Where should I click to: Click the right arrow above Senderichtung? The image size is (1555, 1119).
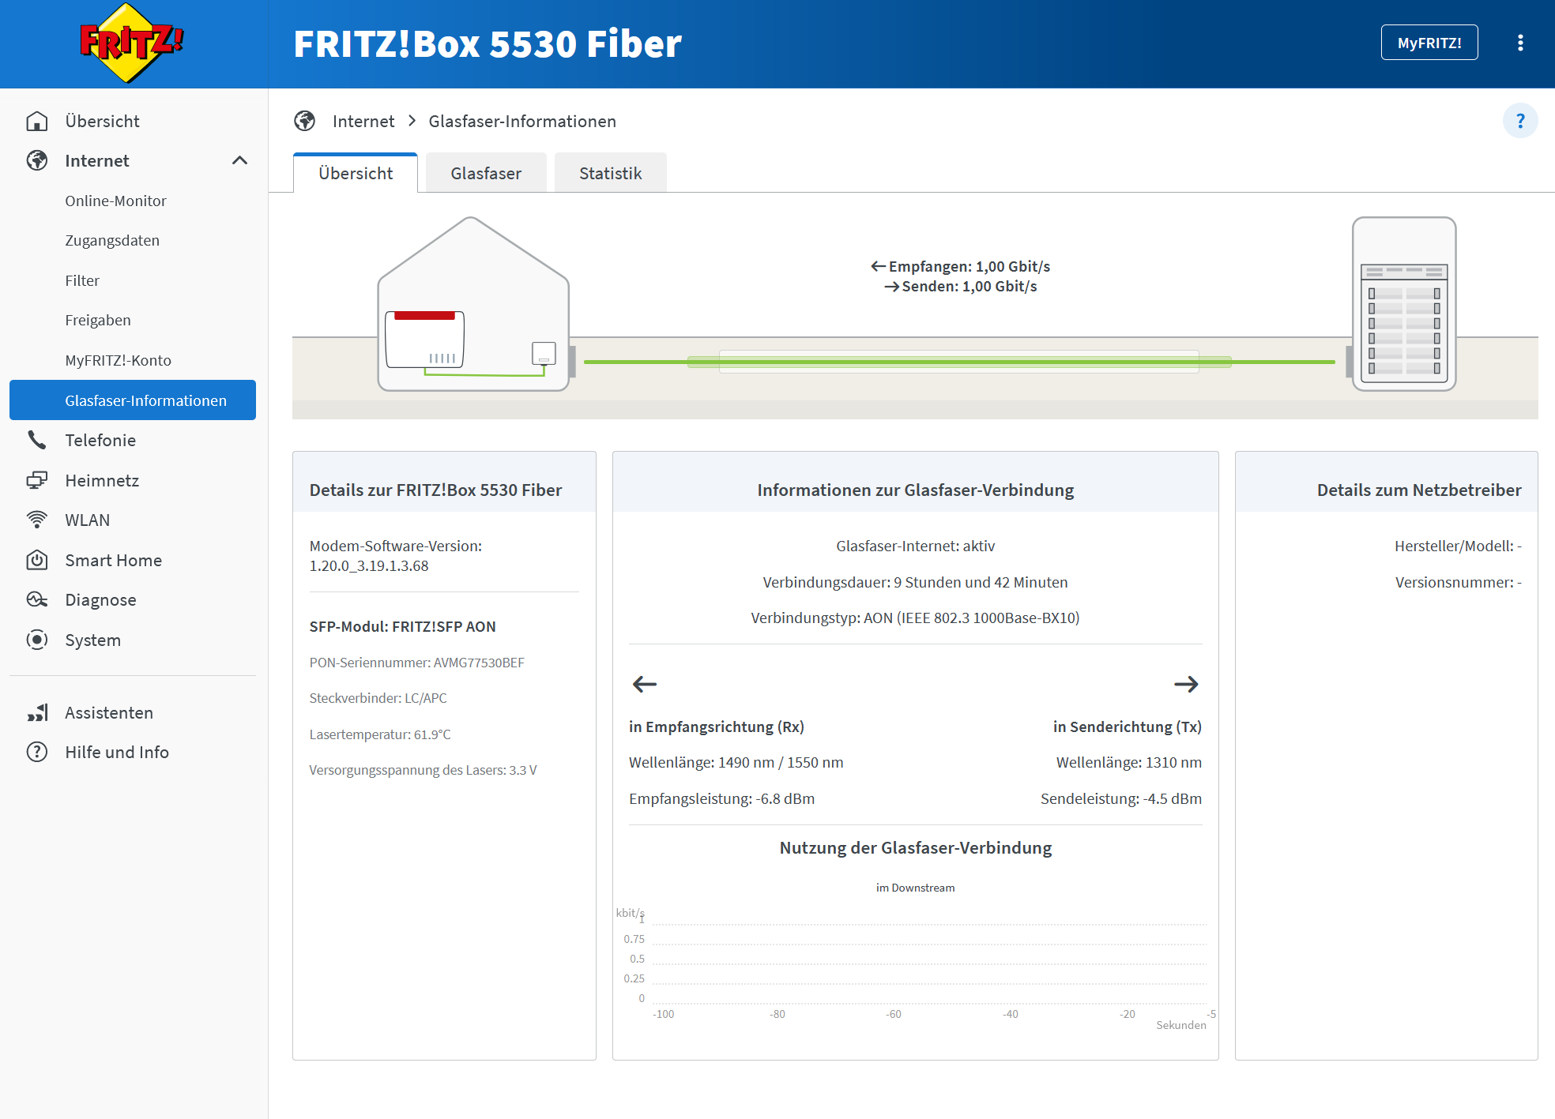coord(1186,684)
